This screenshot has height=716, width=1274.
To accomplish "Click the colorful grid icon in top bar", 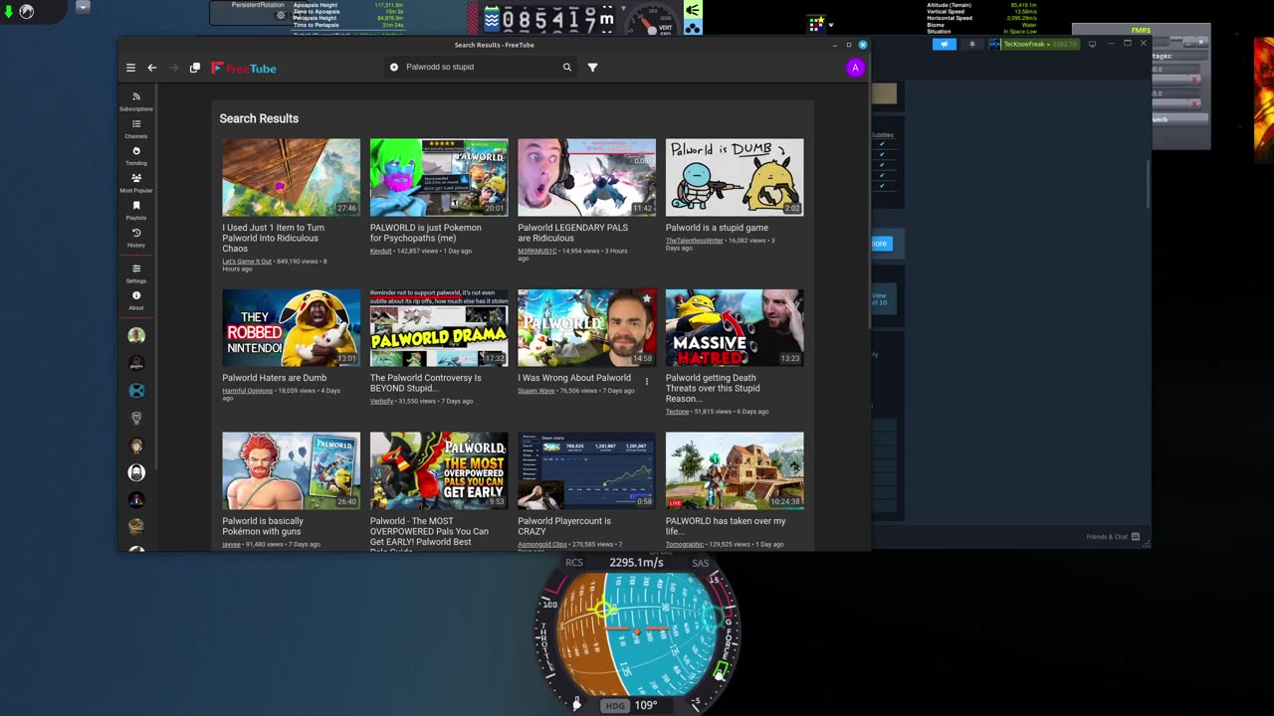I will click(816, 23).
